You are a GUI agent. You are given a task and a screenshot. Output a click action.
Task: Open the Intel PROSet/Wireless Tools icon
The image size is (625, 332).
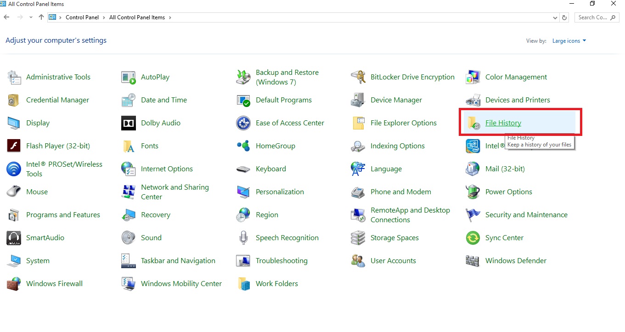pyautogui.click(x=14, y=169)
